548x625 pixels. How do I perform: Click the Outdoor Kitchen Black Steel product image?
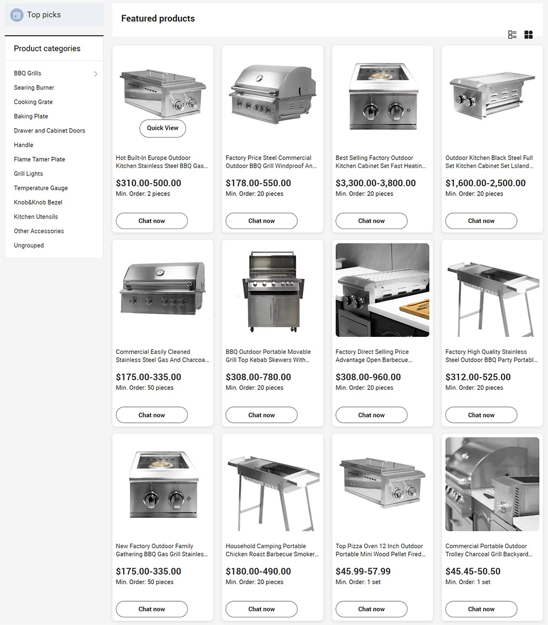pyautogui.click(x=492, y=96)
